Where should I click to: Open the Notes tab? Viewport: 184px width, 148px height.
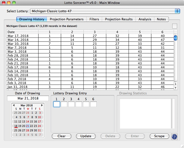[161, 19]
